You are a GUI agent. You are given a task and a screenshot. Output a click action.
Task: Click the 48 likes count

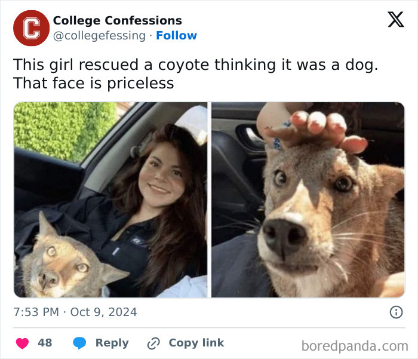45,343
